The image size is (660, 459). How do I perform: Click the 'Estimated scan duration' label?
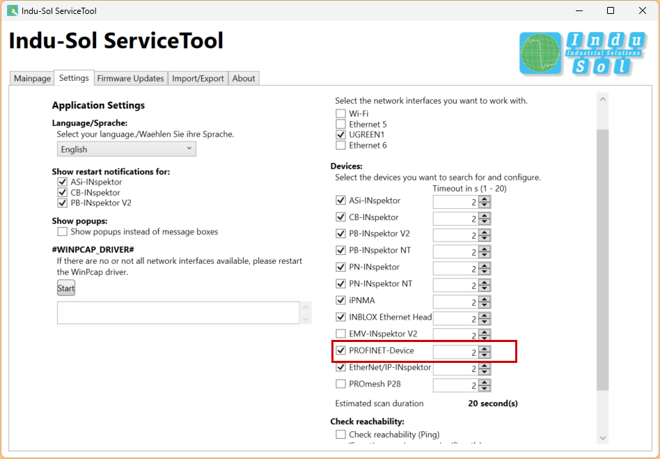(379, 403)
